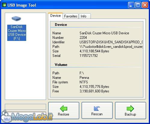Click the 'Device' section heading

click(61, 25)
